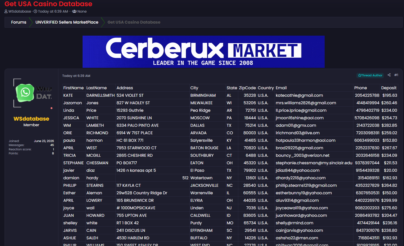
Task: Click the group icon beside None
Action: [74, 11]
